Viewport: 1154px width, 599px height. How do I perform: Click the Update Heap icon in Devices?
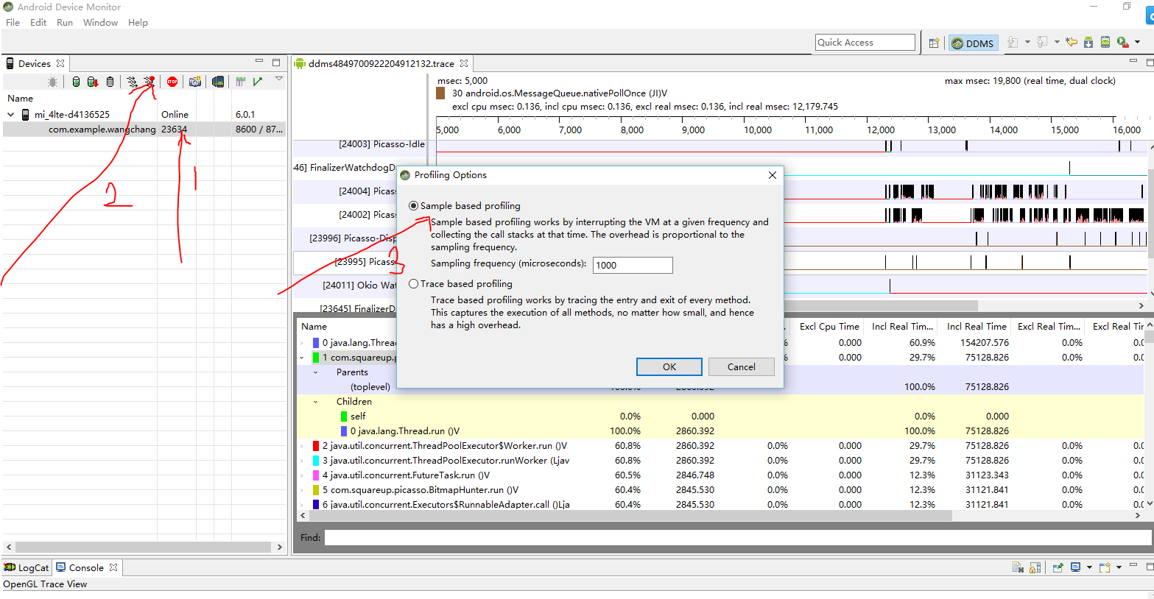[76, 82]
